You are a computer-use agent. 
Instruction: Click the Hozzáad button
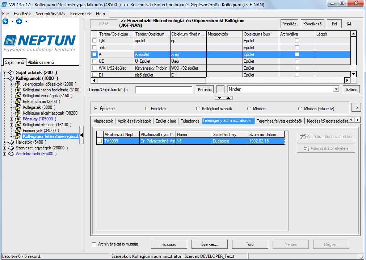click(169, 244)
